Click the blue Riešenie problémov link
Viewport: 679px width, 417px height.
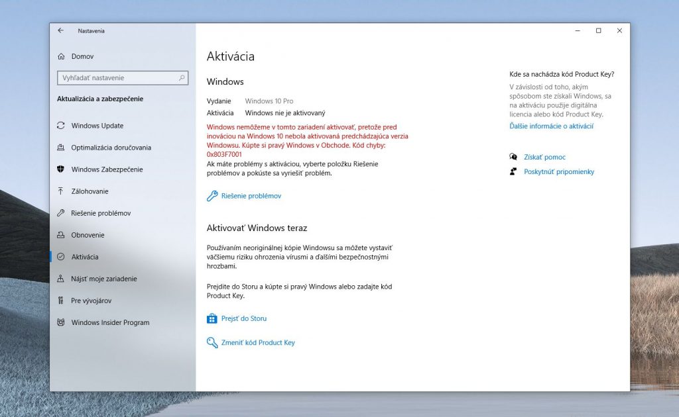click(x=251, y=196)
